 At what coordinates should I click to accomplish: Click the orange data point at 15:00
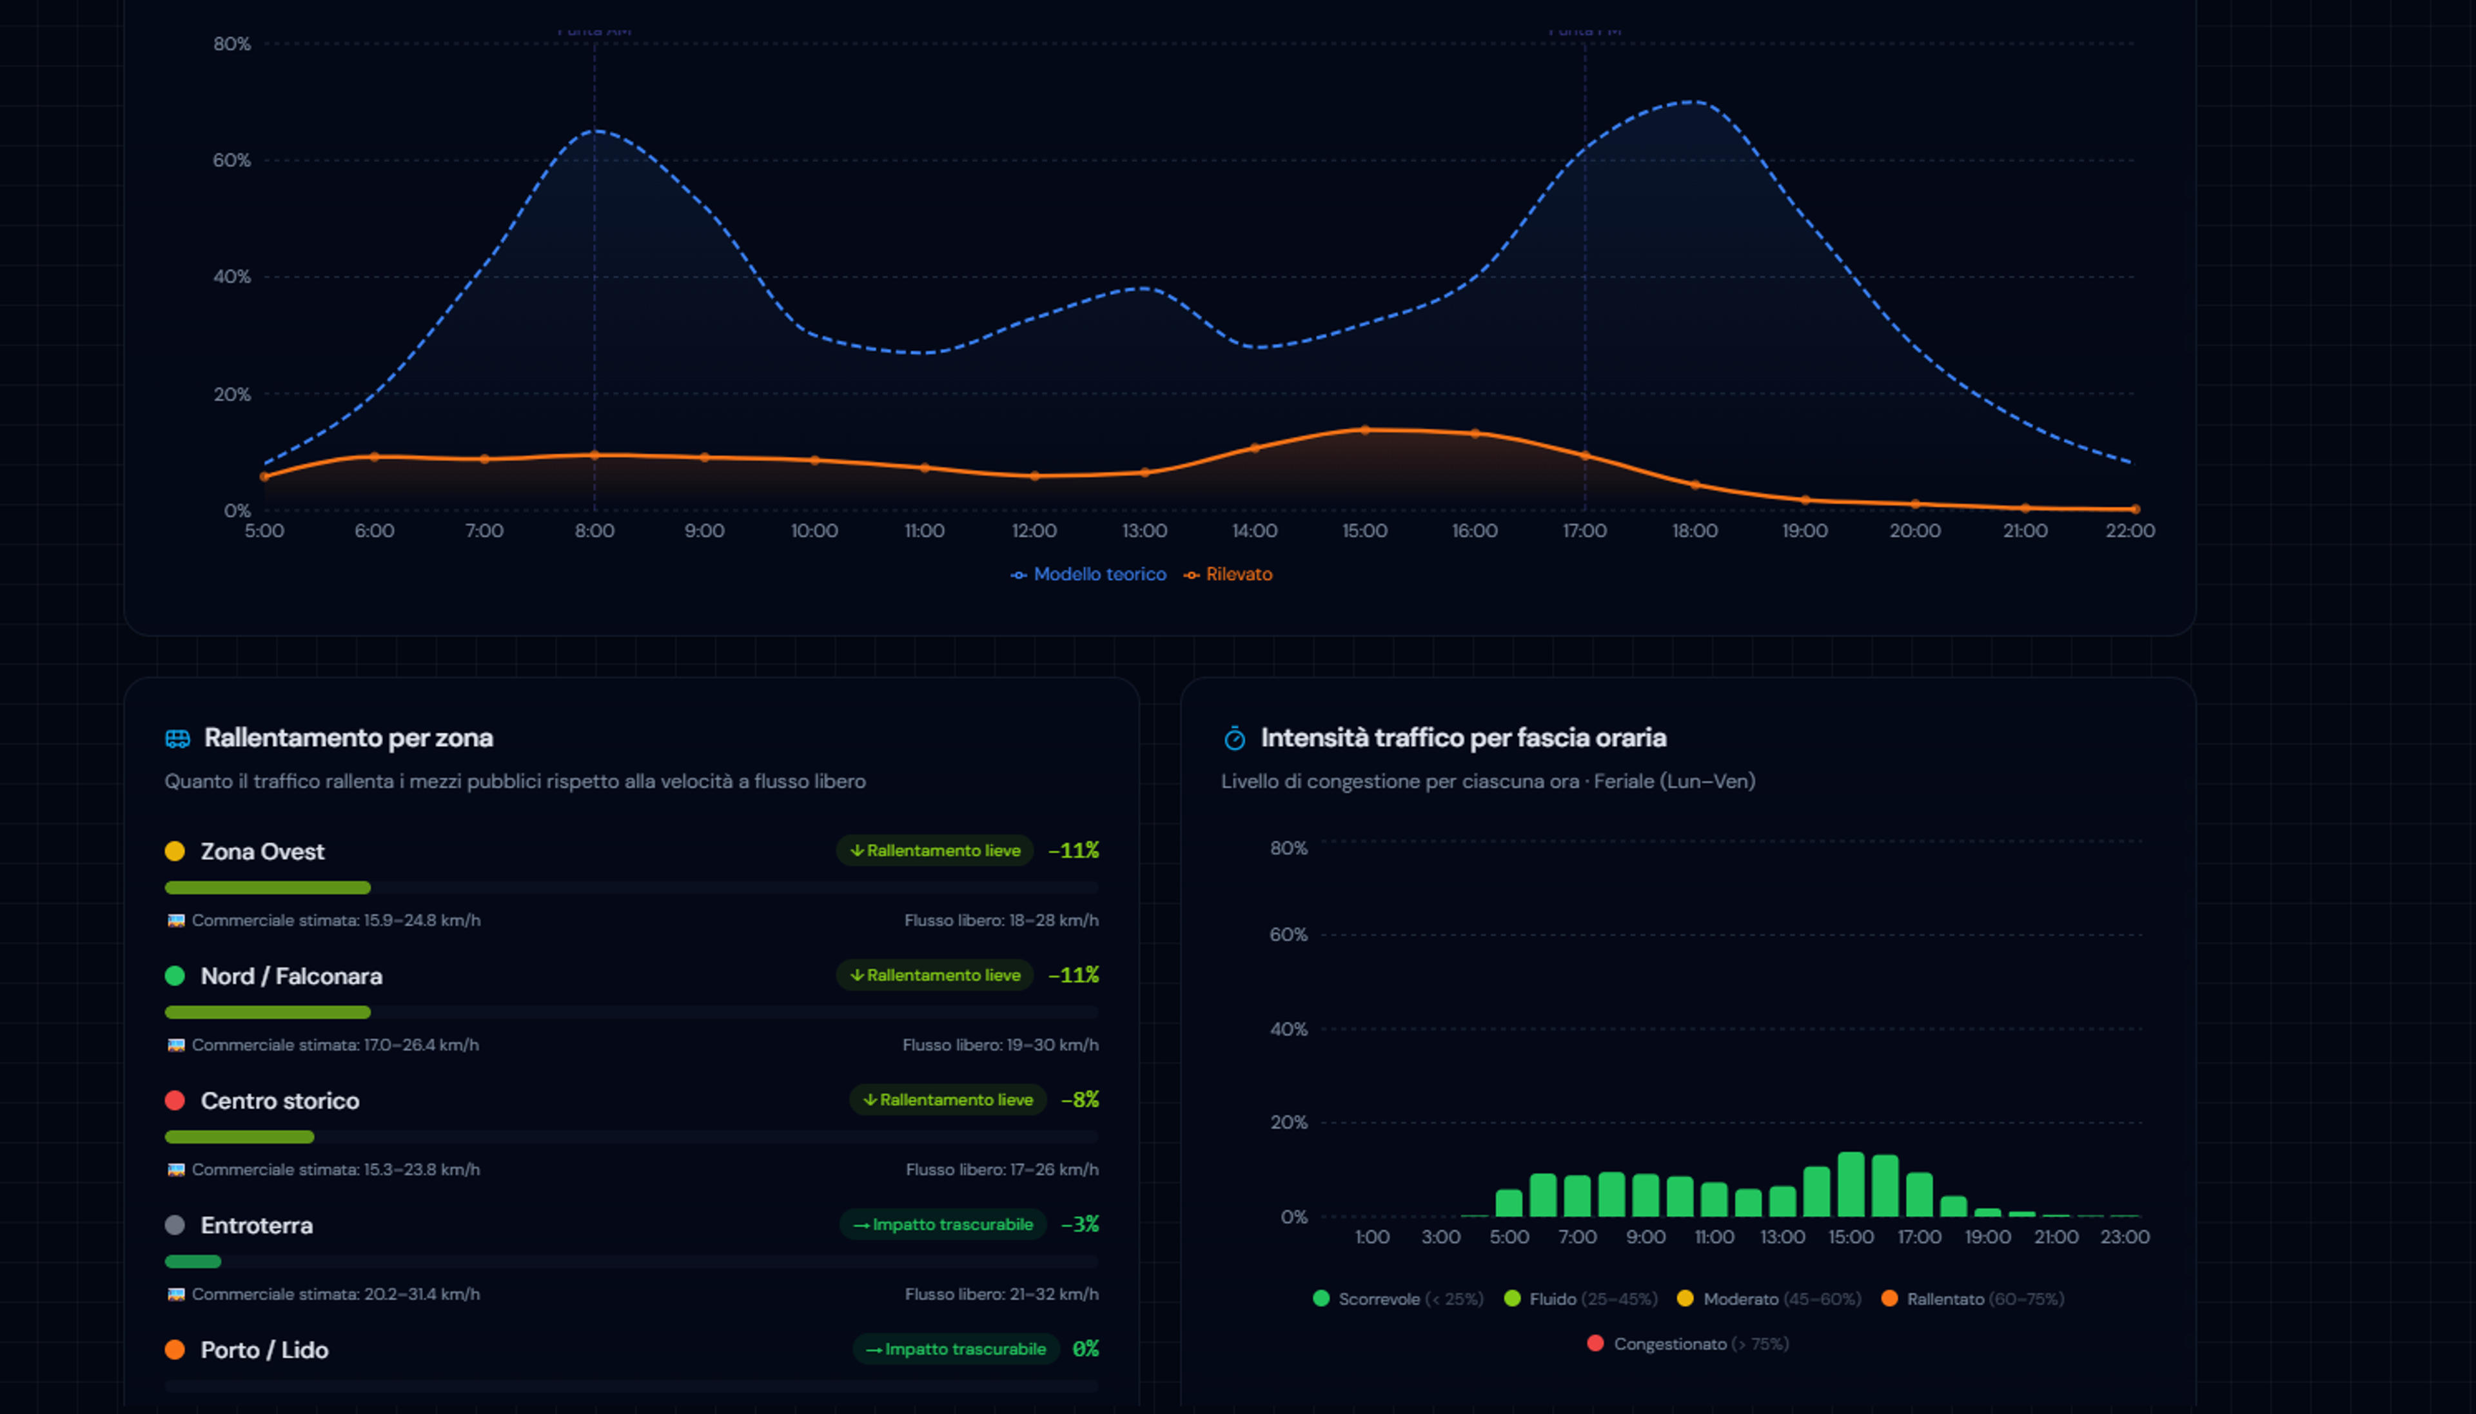coord(1365,430)
